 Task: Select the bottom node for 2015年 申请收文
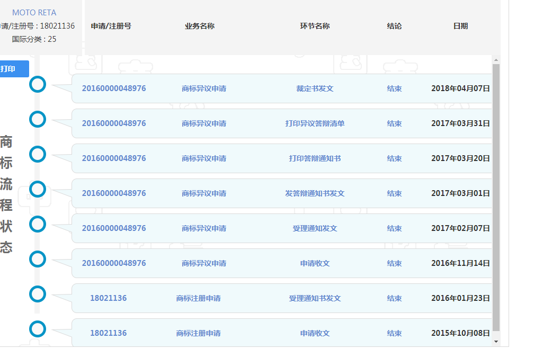pos(38,329)
